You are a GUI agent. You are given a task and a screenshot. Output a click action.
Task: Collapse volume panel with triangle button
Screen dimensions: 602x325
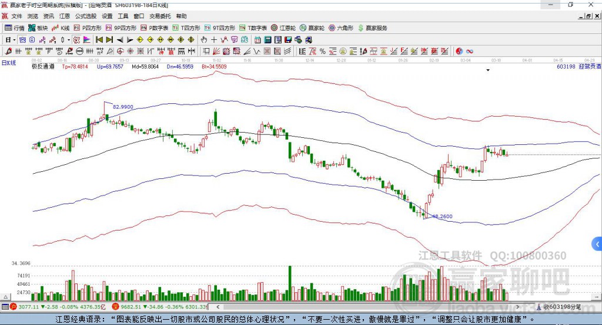pos(5,297)
